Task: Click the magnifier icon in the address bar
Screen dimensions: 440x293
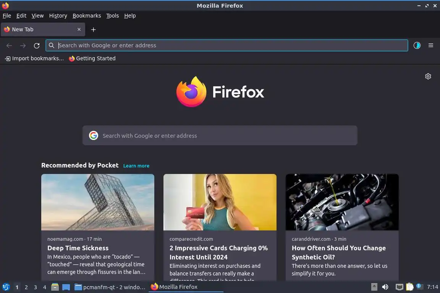Action: 51,45
